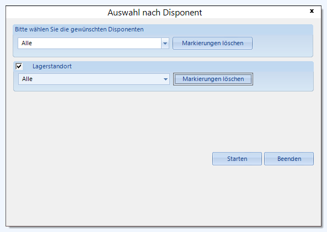
Task: Toggle the Lagerstandort checkbox
Action: click(x=19, y=67)
